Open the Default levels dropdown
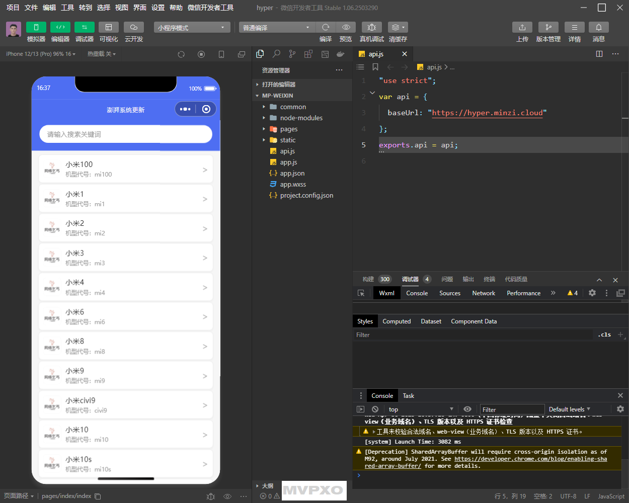Viewport: 629px width, 503px height. [570, 409]
